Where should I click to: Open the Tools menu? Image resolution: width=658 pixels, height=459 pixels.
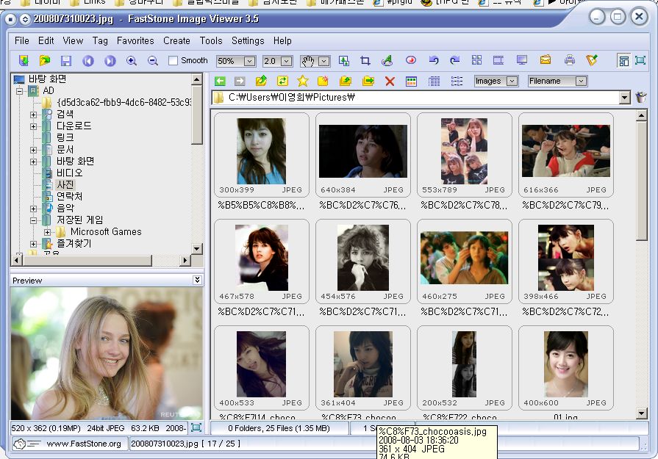(x=211, y=40)
